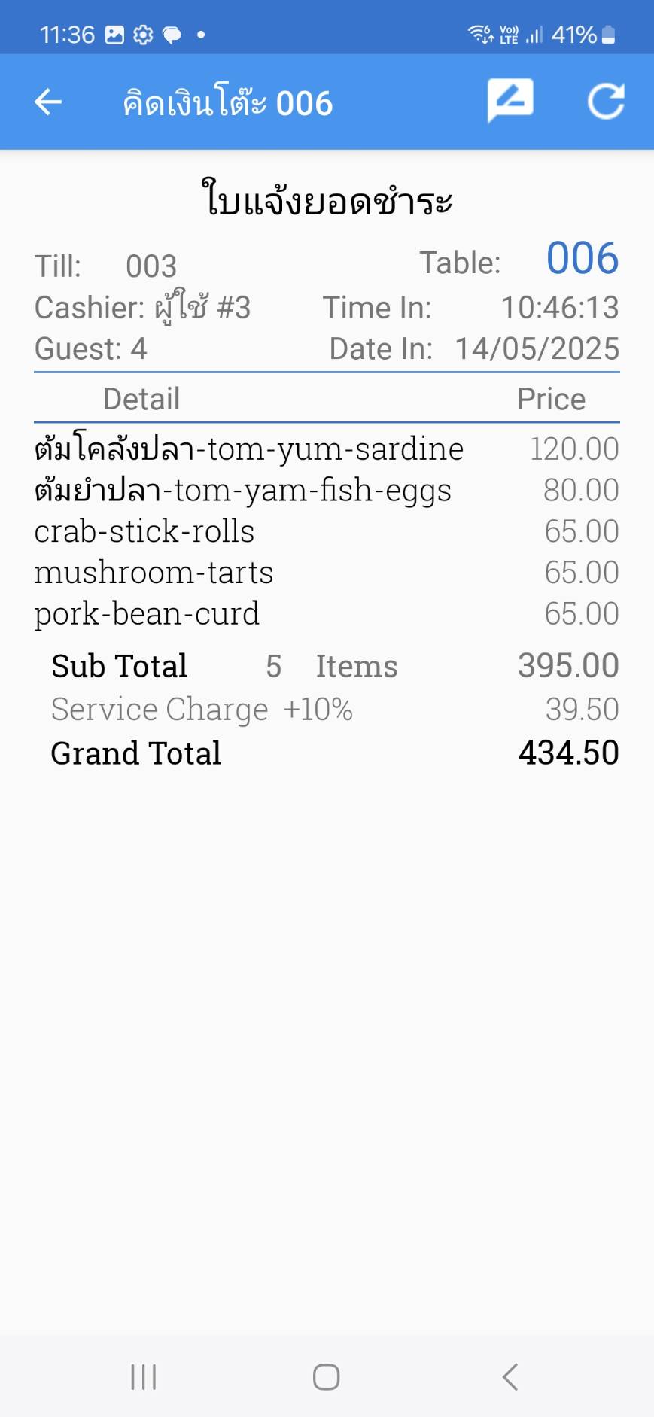Tap the Detail column header

click(141, 399)
